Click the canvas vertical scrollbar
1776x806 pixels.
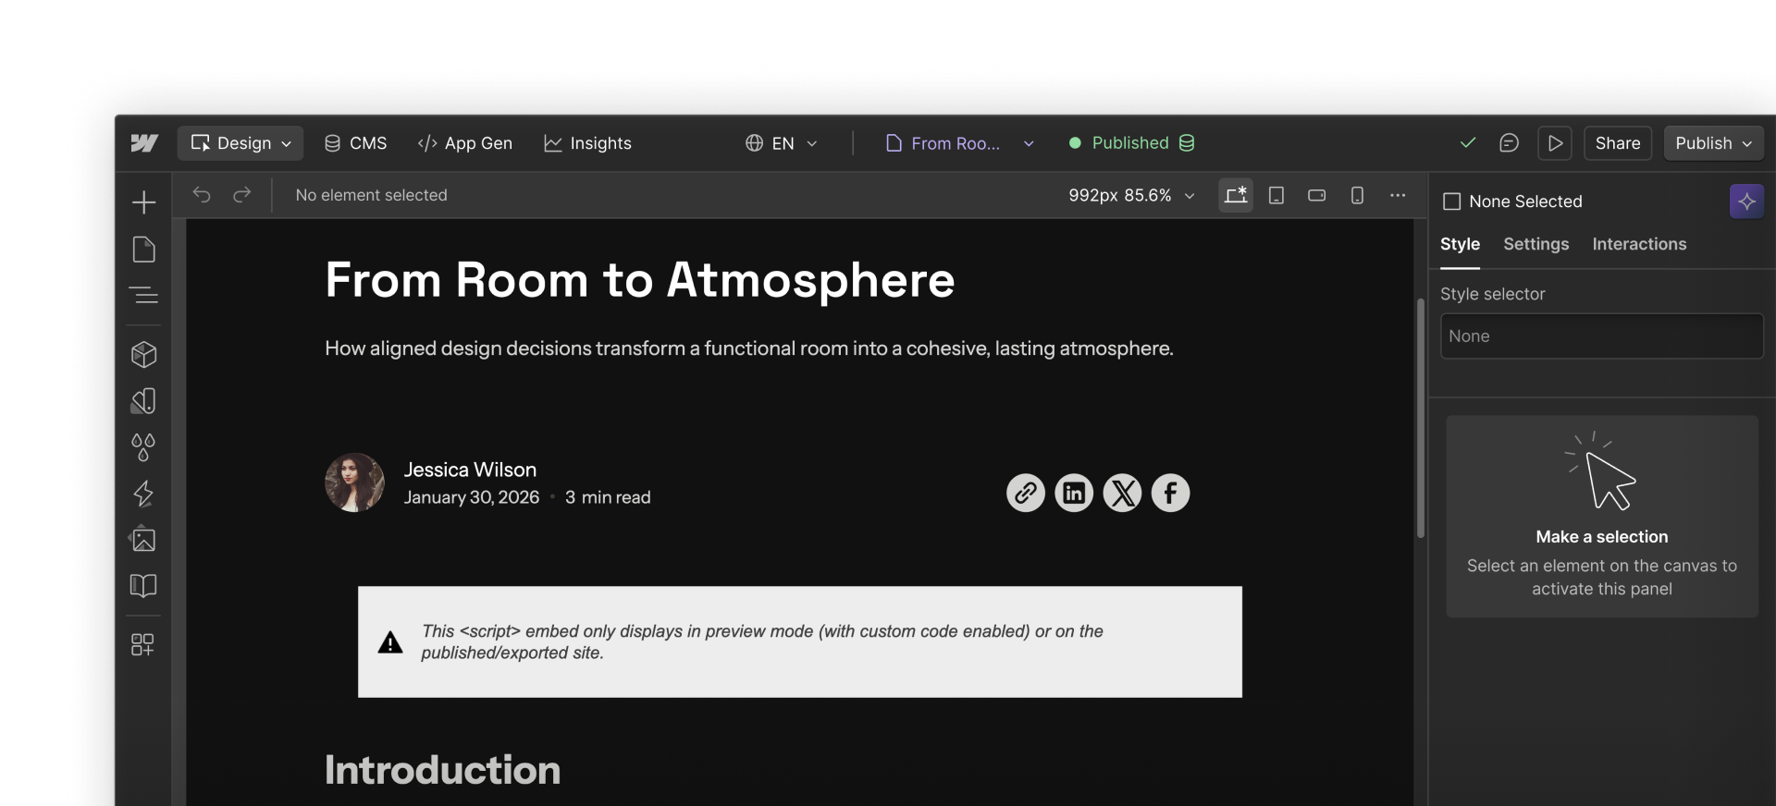point(1421,418)
